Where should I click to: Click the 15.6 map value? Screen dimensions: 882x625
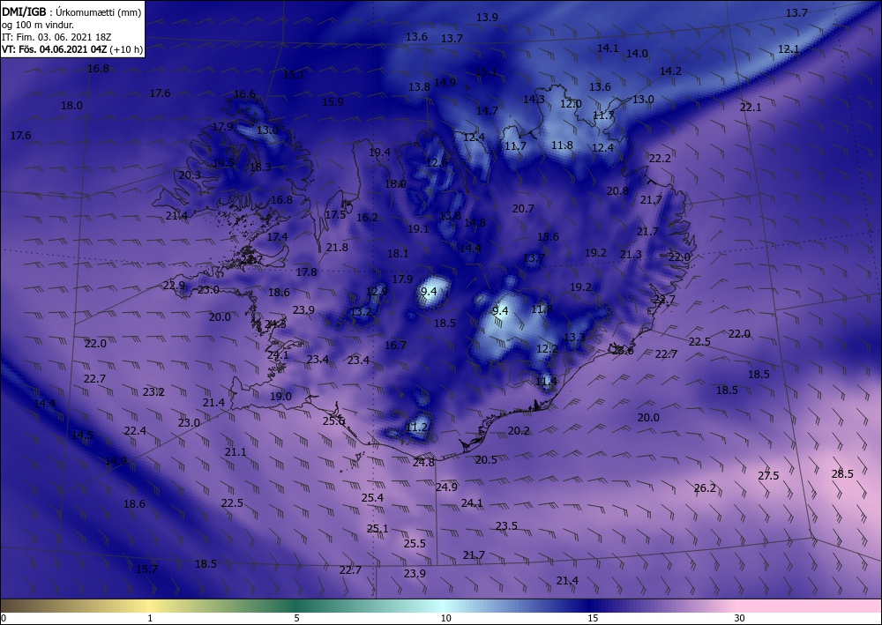(x=548, y=236)
